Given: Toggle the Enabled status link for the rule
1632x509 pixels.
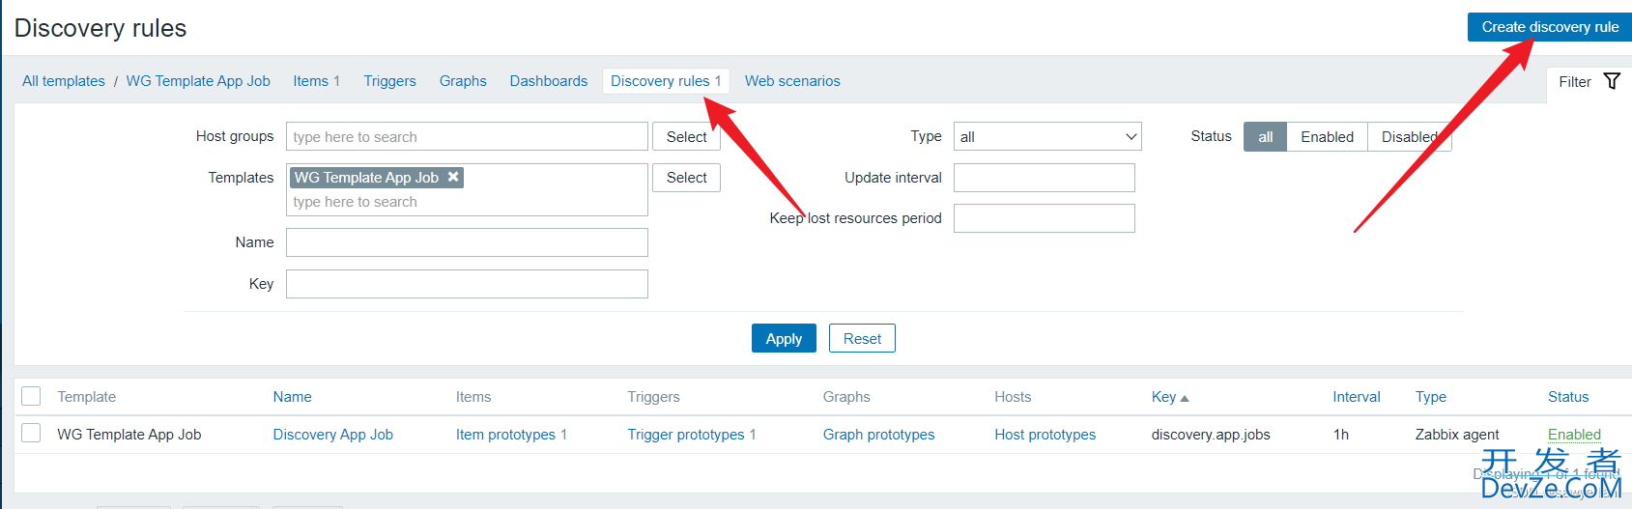Looking at the screenshot, I should click(x=1574, y=435).
